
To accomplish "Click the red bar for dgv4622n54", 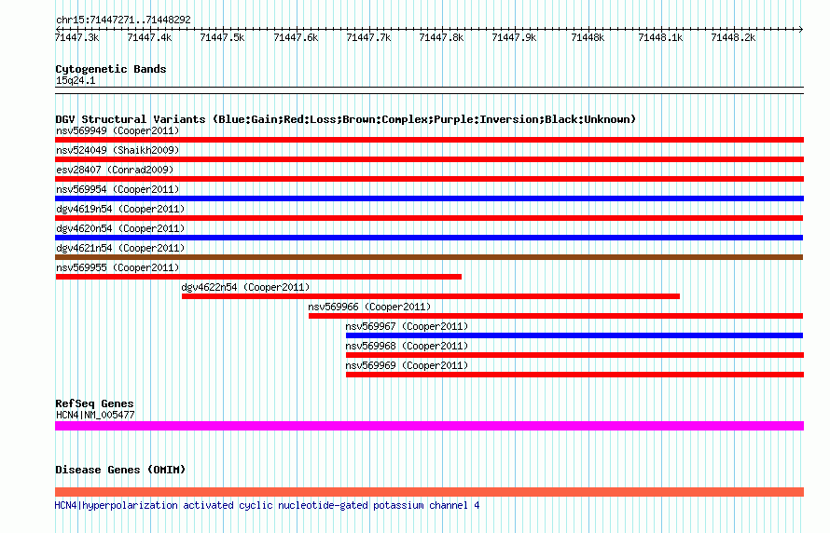I will tap(430, 296).
